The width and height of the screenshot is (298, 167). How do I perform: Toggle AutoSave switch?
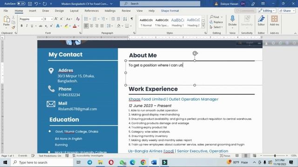21,4
